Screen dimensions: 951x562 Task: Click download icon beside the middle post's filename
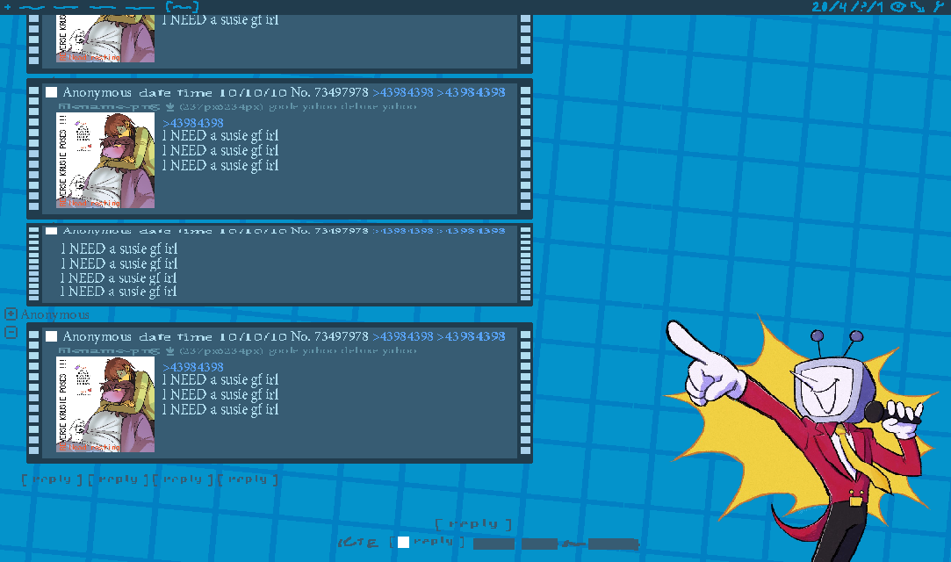pyautogui.click(x=170, y=107)
